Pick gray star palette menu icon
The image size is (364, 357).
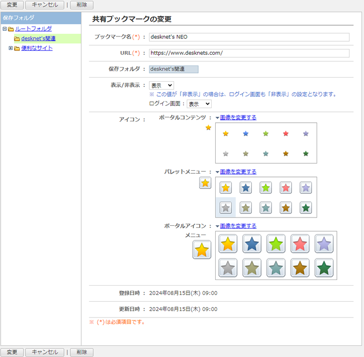[226, 208]
